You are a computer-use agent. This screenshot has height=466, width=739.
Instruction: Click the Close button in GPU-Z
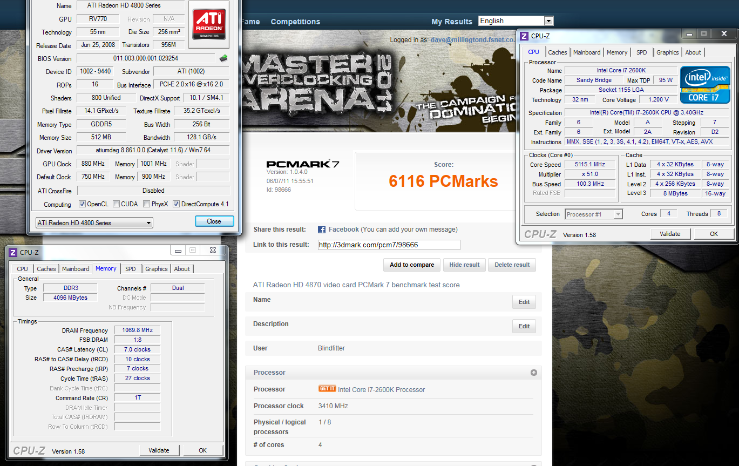coord(214,221)
